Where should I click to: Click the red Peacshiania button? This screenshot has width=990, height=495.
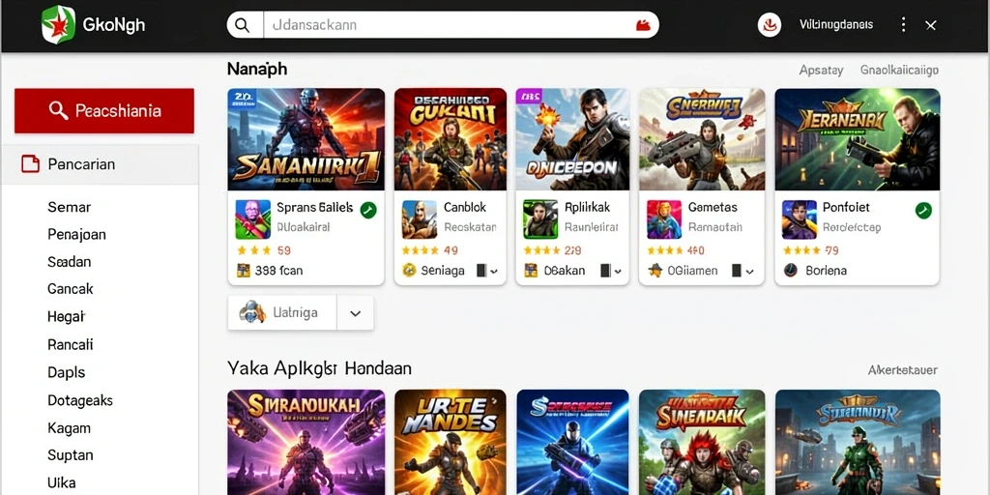104,111
